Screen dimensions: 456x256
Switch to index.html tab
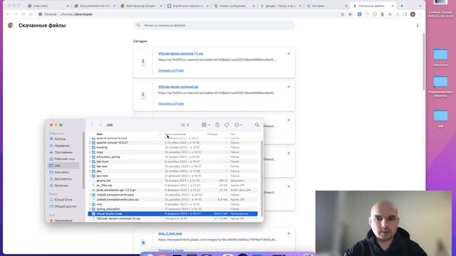tap(48, 6)
